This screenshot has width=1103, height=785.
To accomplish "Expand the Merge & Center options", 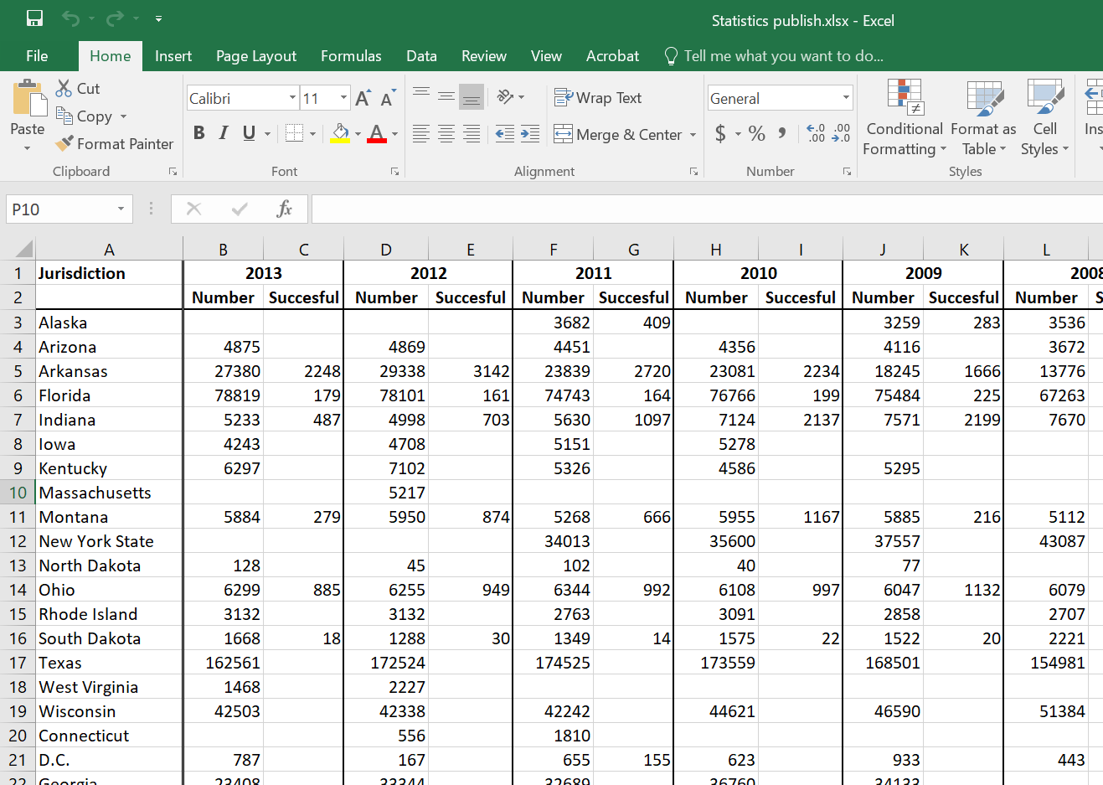I will click(x=692, y=134).
